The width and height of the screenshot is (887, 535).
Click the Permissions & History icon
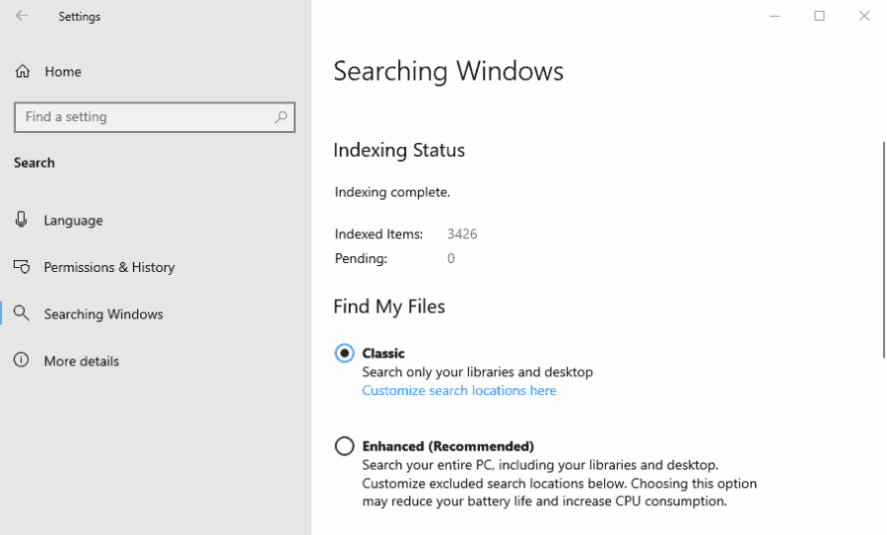[x=22, y=266]
